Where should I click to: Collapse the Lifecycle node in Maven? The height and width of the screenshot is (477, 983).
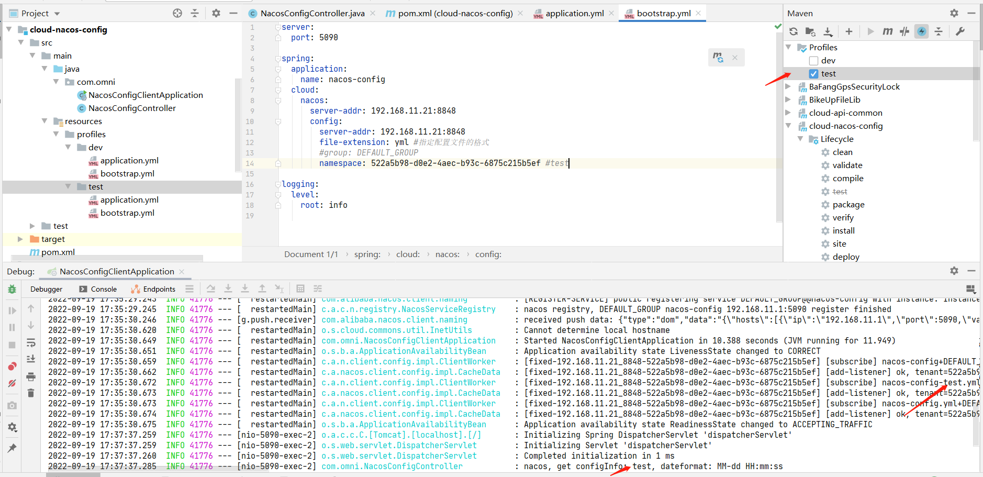pyautogui.click(x=800, y=139)
